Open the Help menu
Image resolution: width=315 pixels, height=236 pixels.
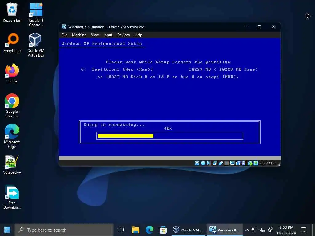[138, 35]
